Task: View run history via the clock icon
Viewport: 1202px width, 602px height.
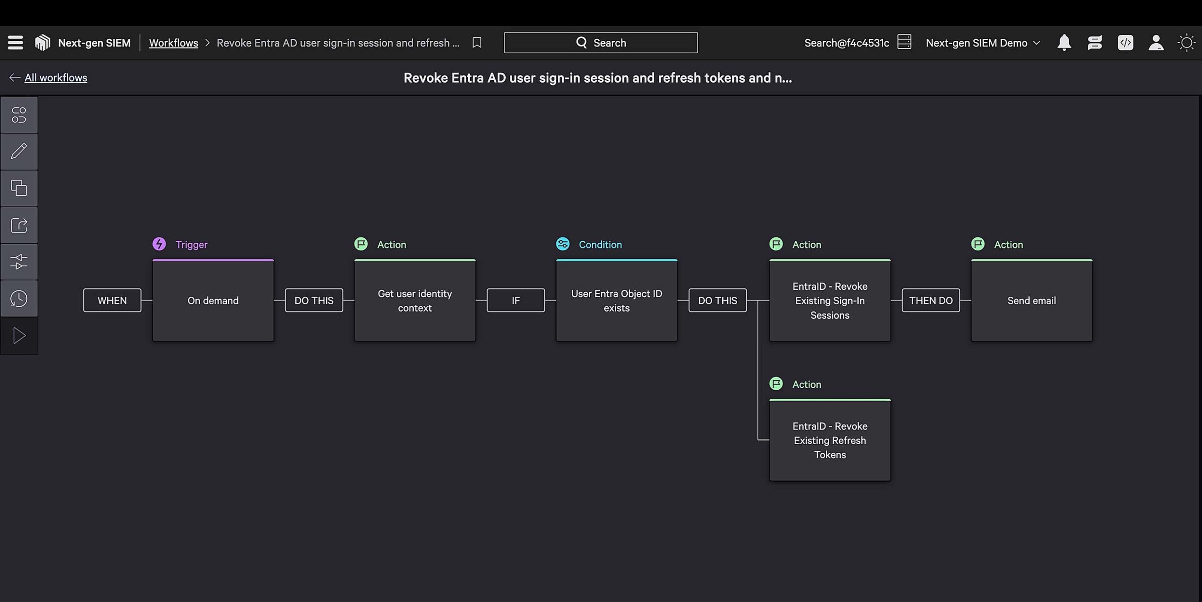Action: pos(19,298)
